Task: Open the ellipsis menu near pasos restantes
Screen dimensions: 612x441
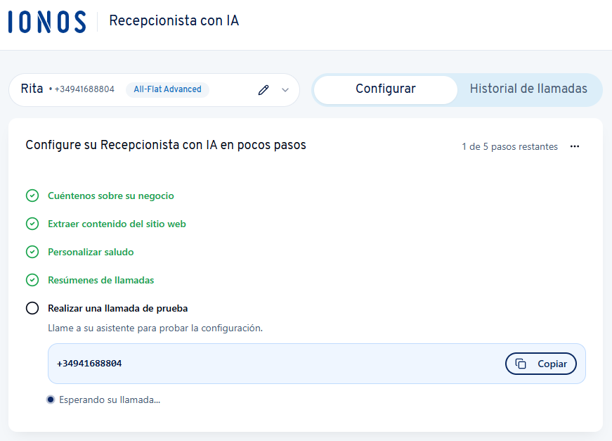Action: coord(575,146)
